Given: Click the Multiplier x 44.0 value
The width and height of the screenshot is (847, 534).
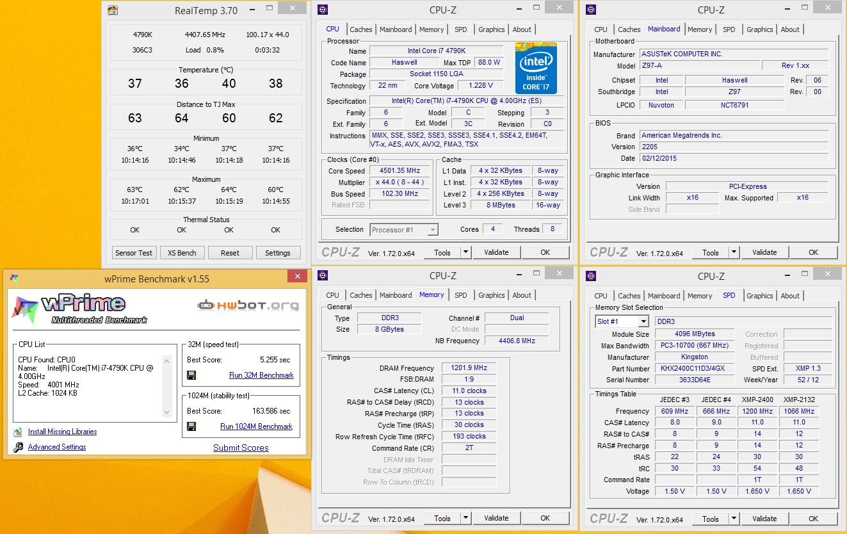Looking at the screenshot, I should click(x=401, y=182).
